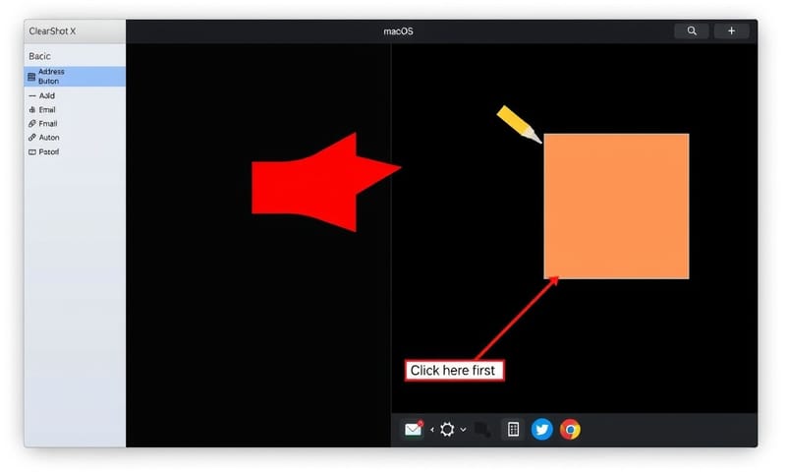Choose the Aaid item in sidebar
Image resolution: width=786 pixels, height=472 pixels.
47,96
